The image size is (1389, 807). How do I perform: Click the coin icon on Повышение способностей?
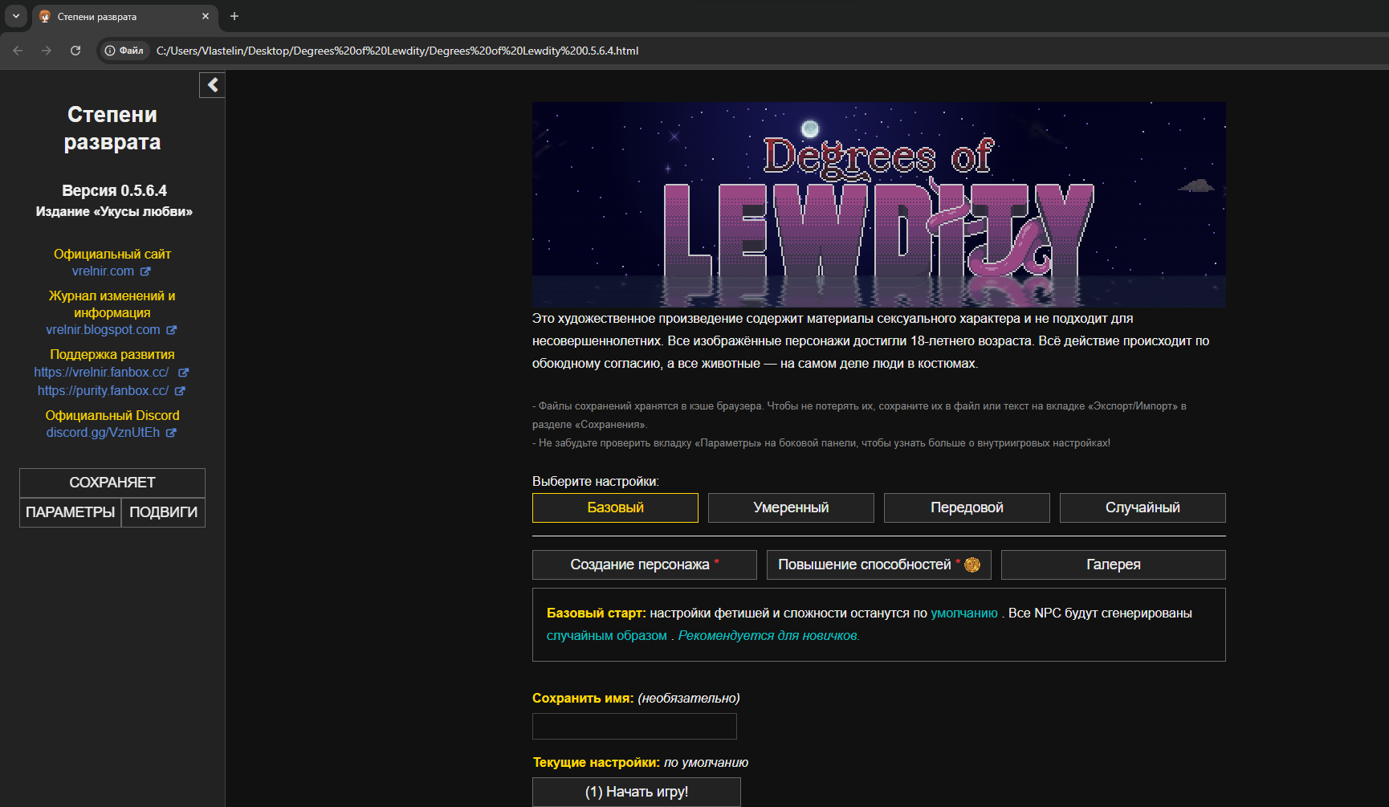[x=972, y=565]
